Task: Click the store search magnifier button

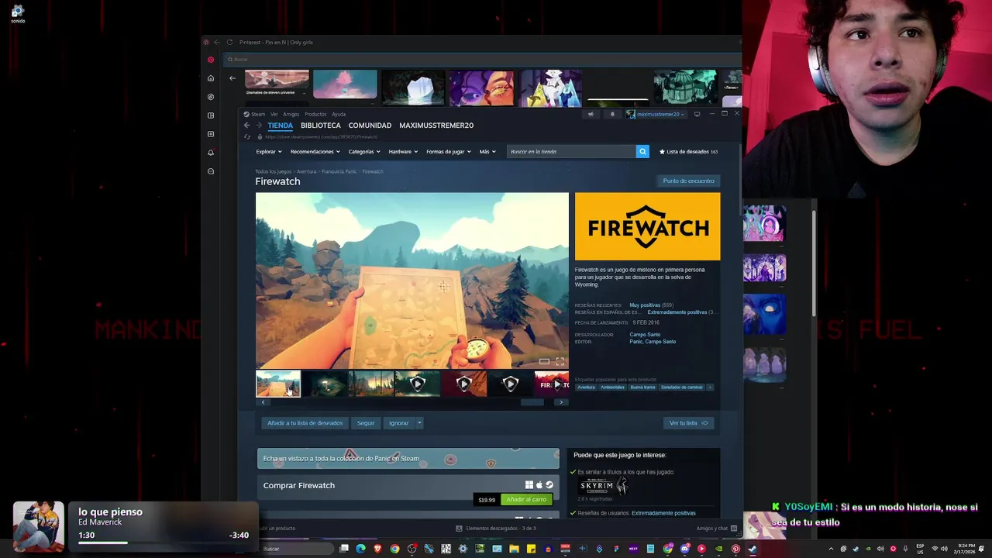Action: coord(642,152)
